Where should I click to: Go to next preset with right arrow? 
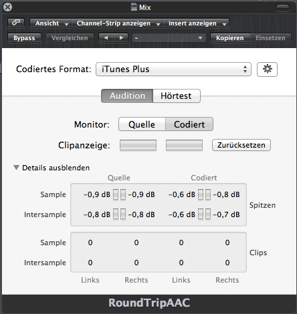coord(121,38)
